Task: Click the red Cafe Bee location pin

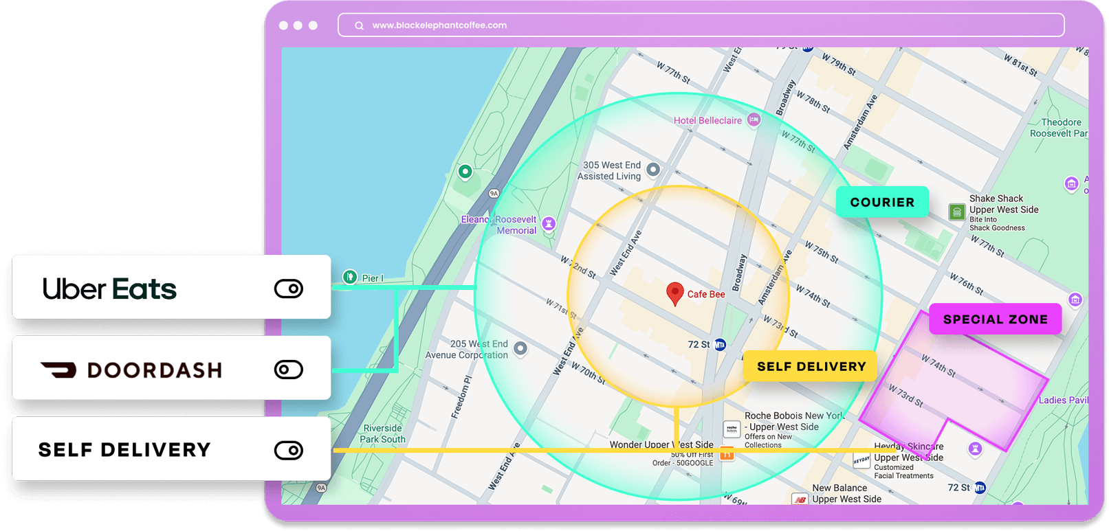Action: click(x=675, y=293)
